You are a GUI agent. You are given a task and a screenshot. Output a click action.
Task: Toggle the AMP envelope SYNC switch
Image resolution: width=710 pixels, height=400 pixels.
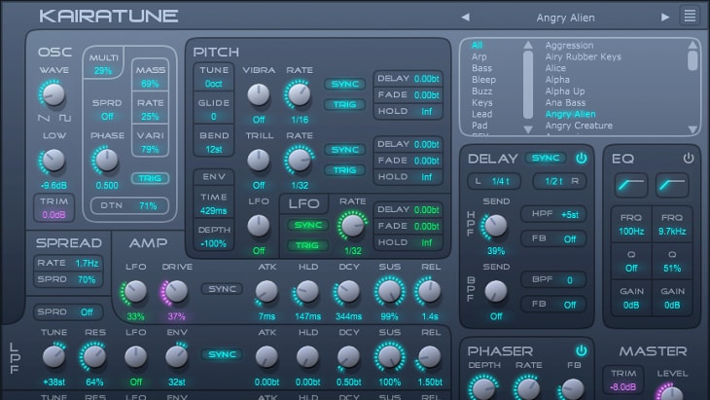pyautogui.click(x=221, y=289)
